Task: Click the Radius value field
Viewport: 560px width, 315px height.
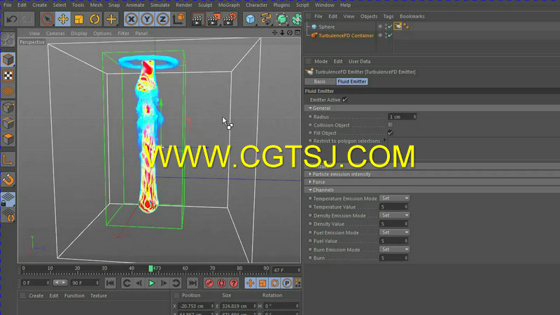Action: coord(402,117)
